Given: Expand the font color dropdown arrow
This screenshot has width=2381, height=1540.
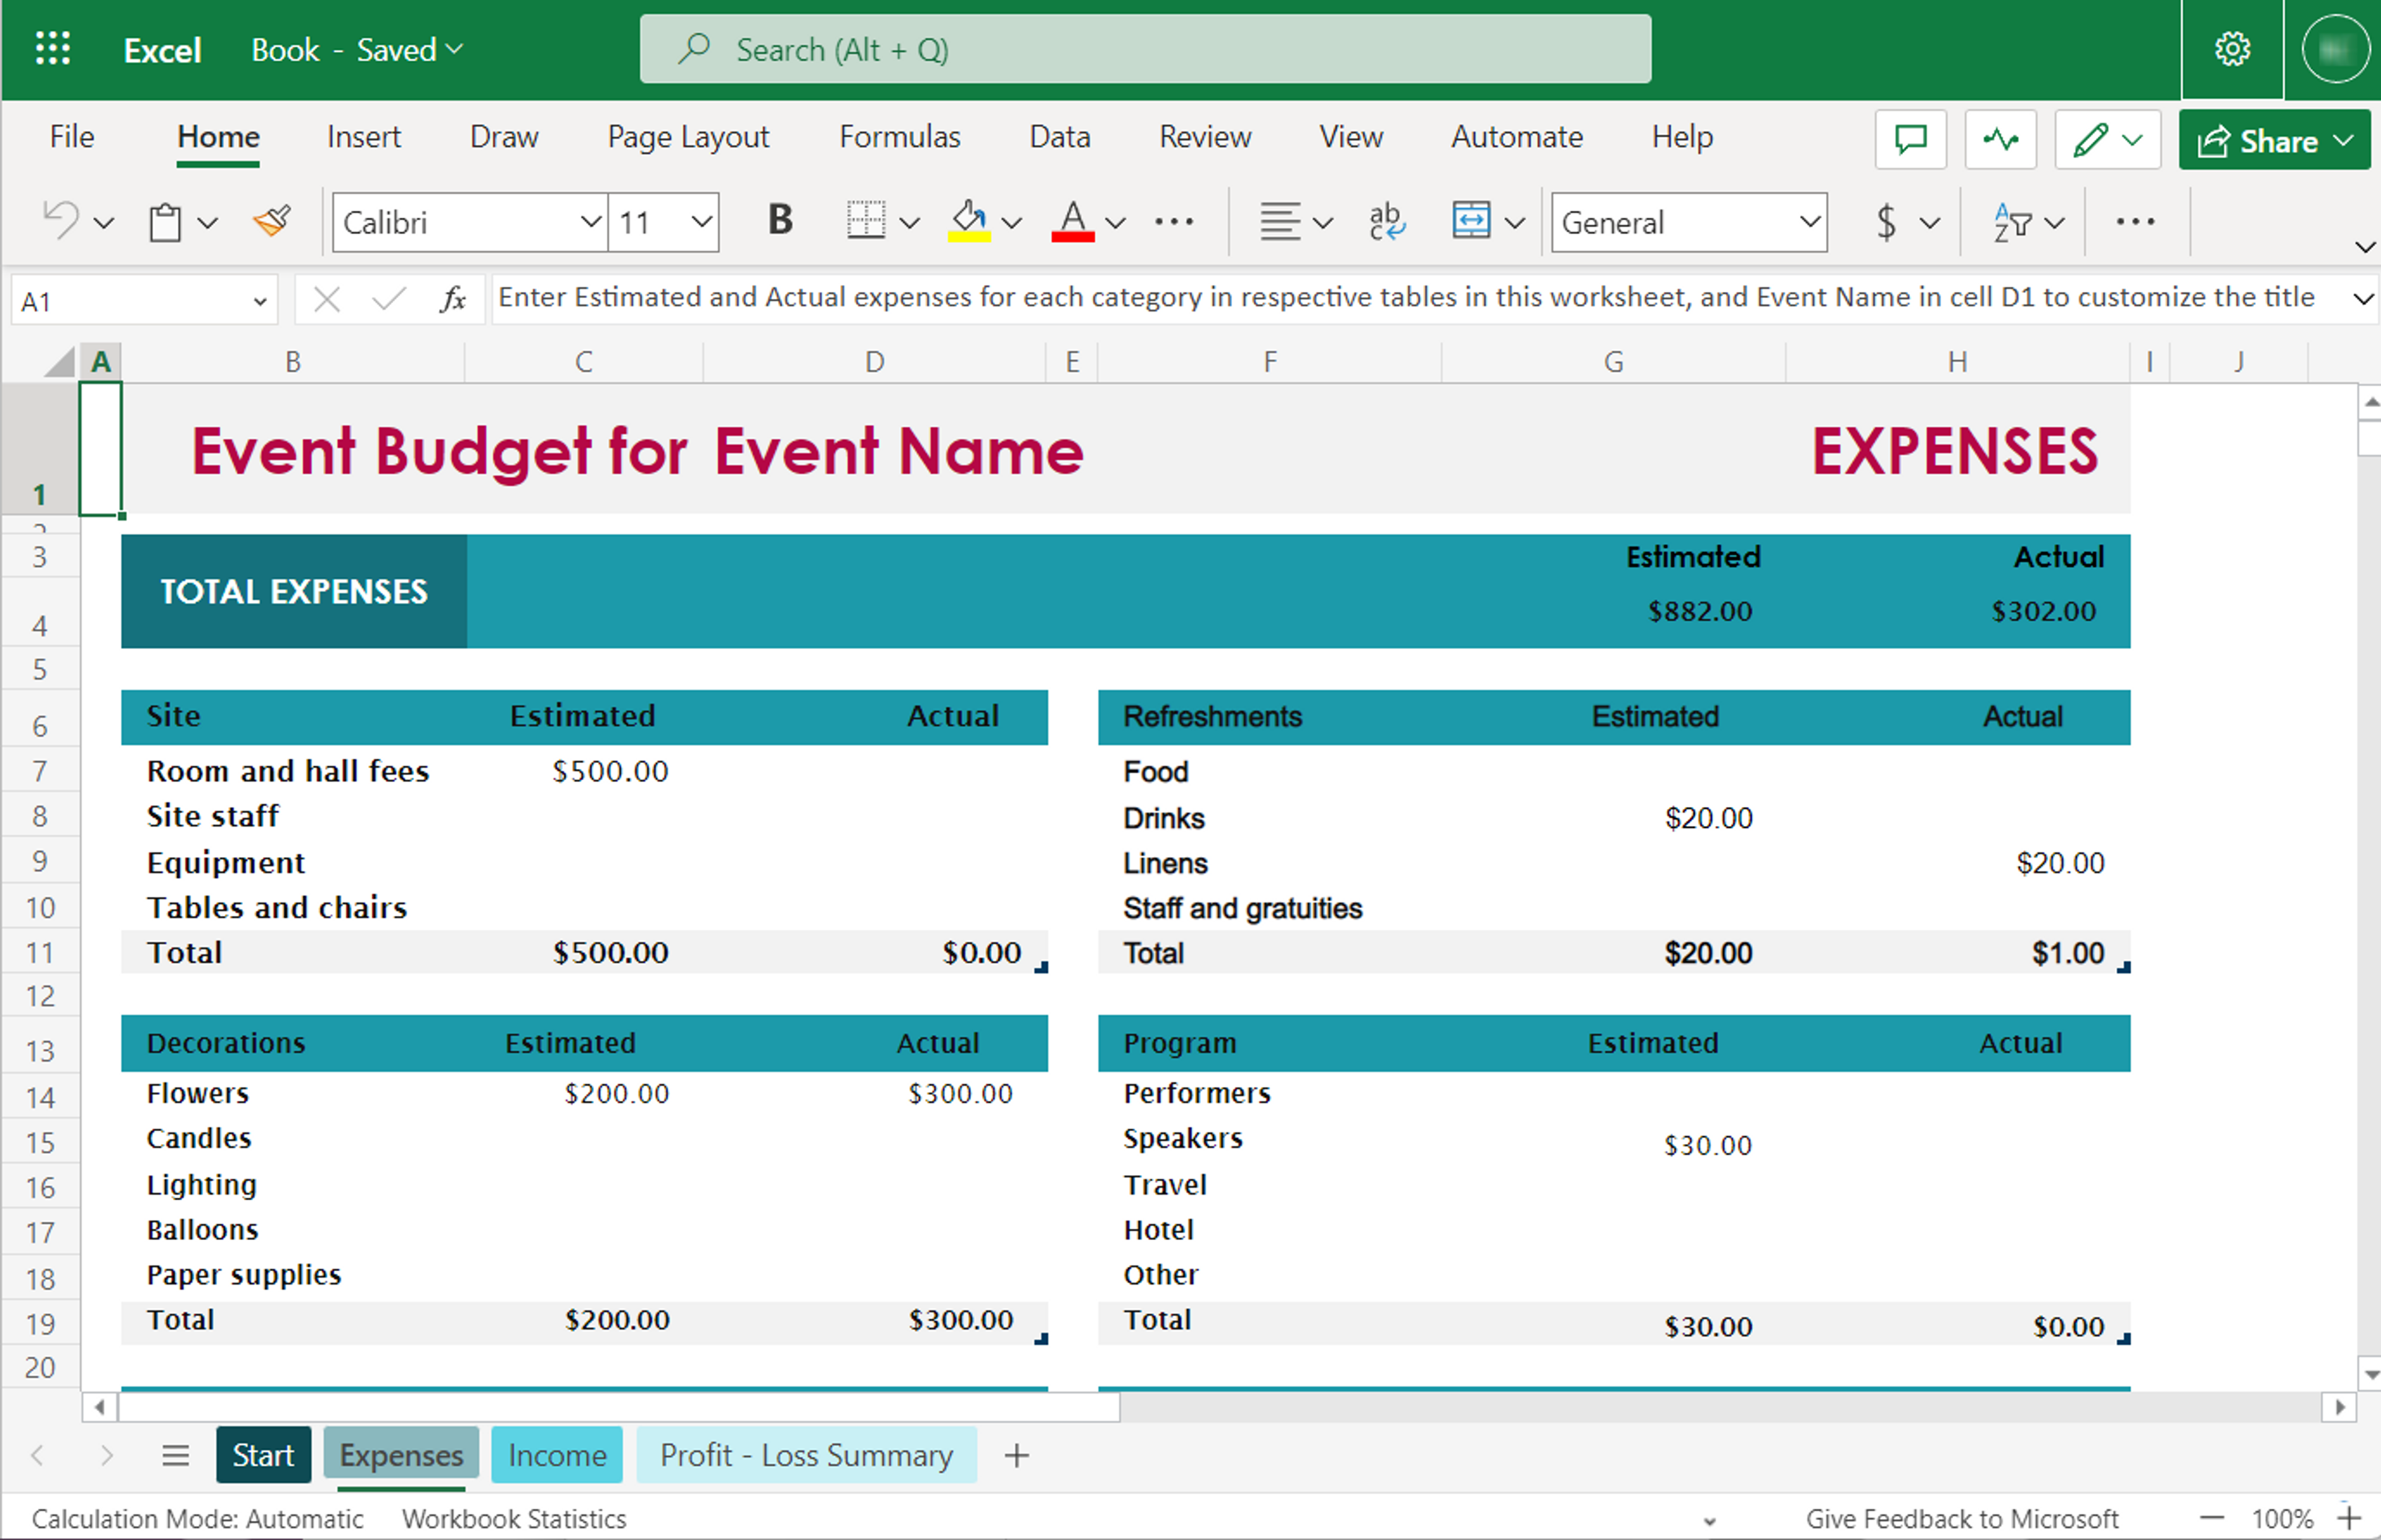Looking at the screenshot, I should [x=1115, y=222].
